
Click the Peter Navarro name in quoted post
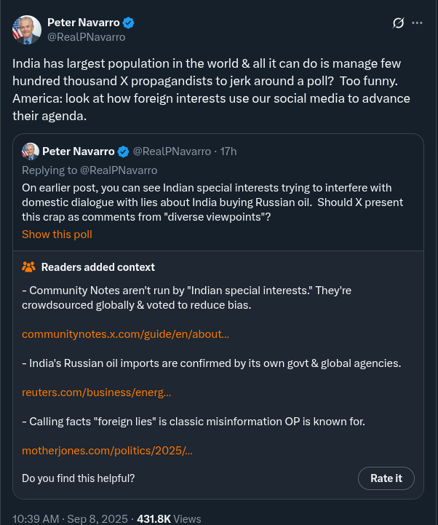tap(78, 151)
